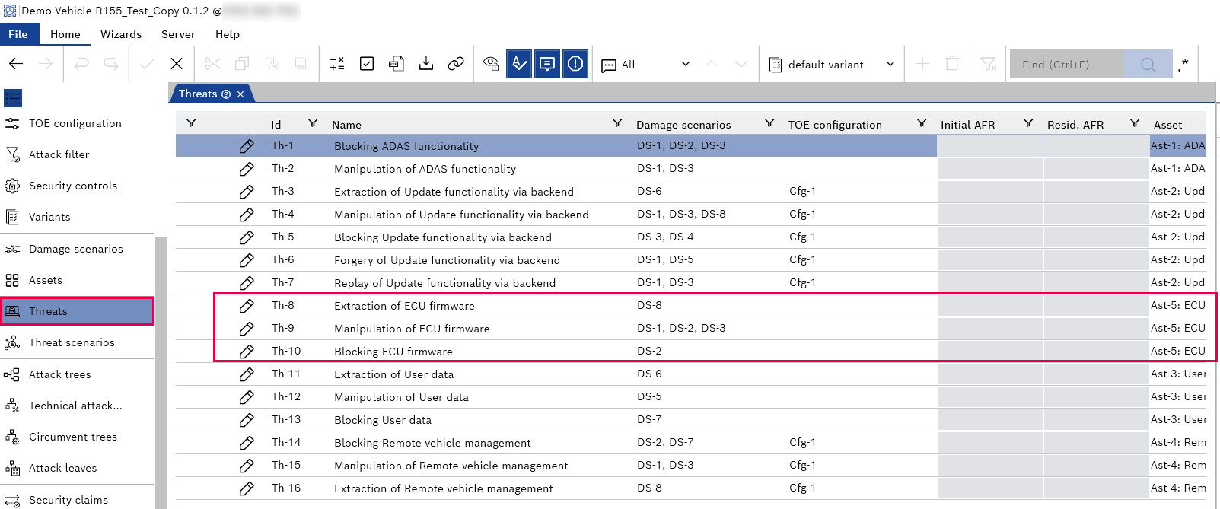Click the edit pencil for Th-8
1220x509 pixels.
click(247, 306)
